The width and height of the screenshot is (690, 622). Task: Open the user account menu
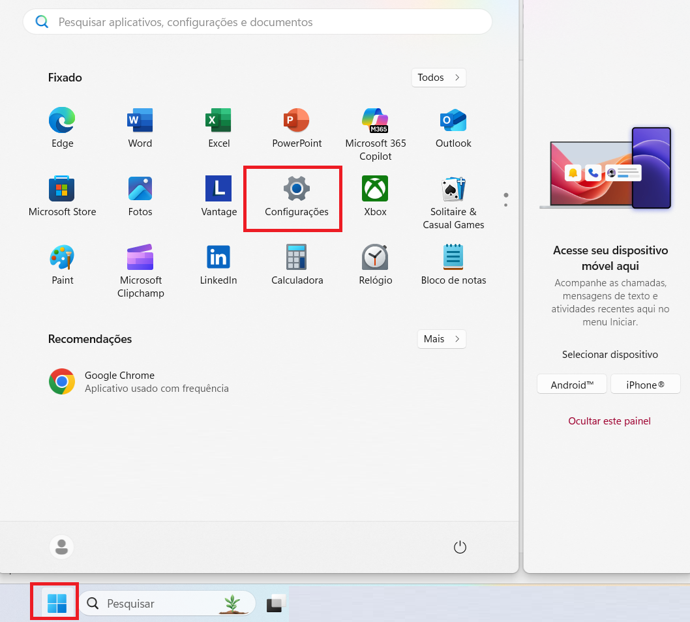pyautogui.click(x=61, y=547)
